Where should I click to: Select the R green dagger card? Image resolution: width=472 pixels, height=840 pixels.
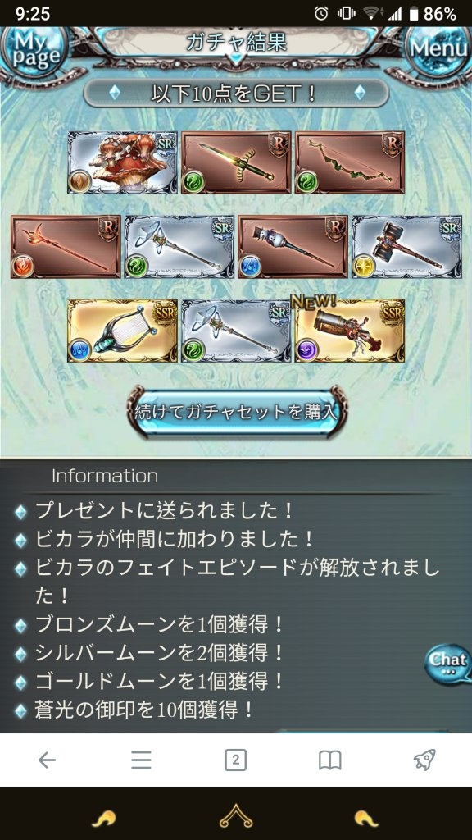click(236, 163)
